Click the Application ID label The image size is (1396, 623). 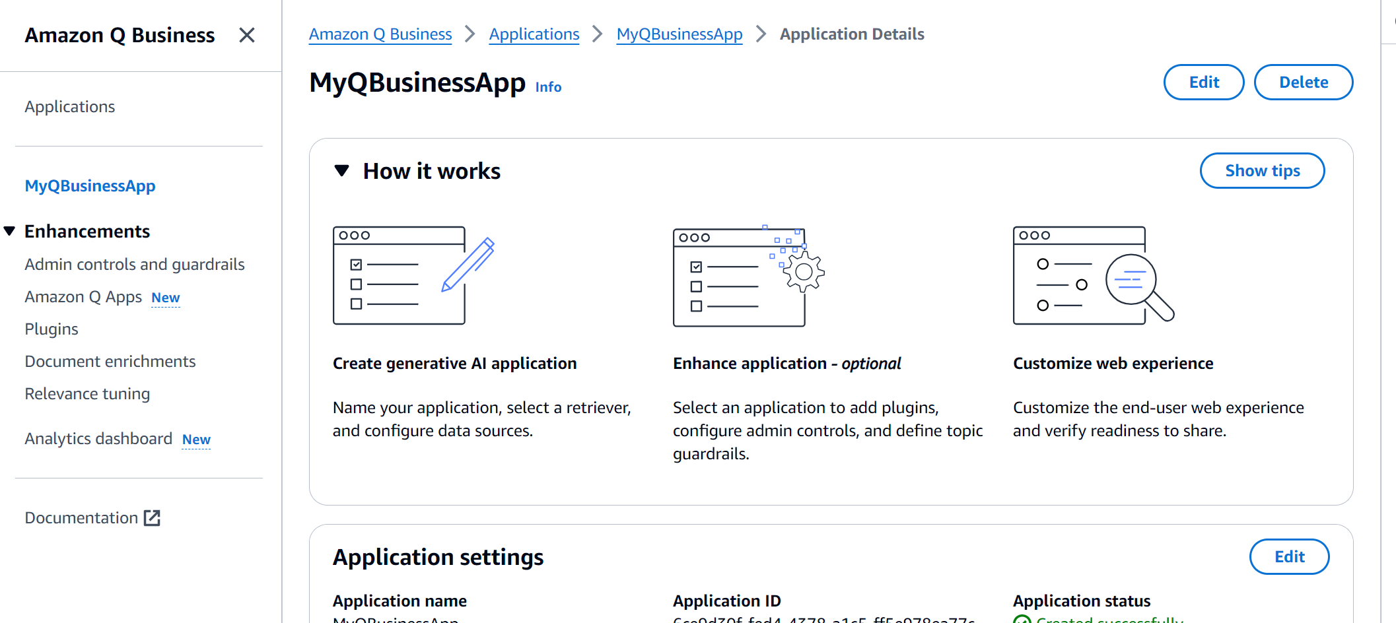[726, 601]
